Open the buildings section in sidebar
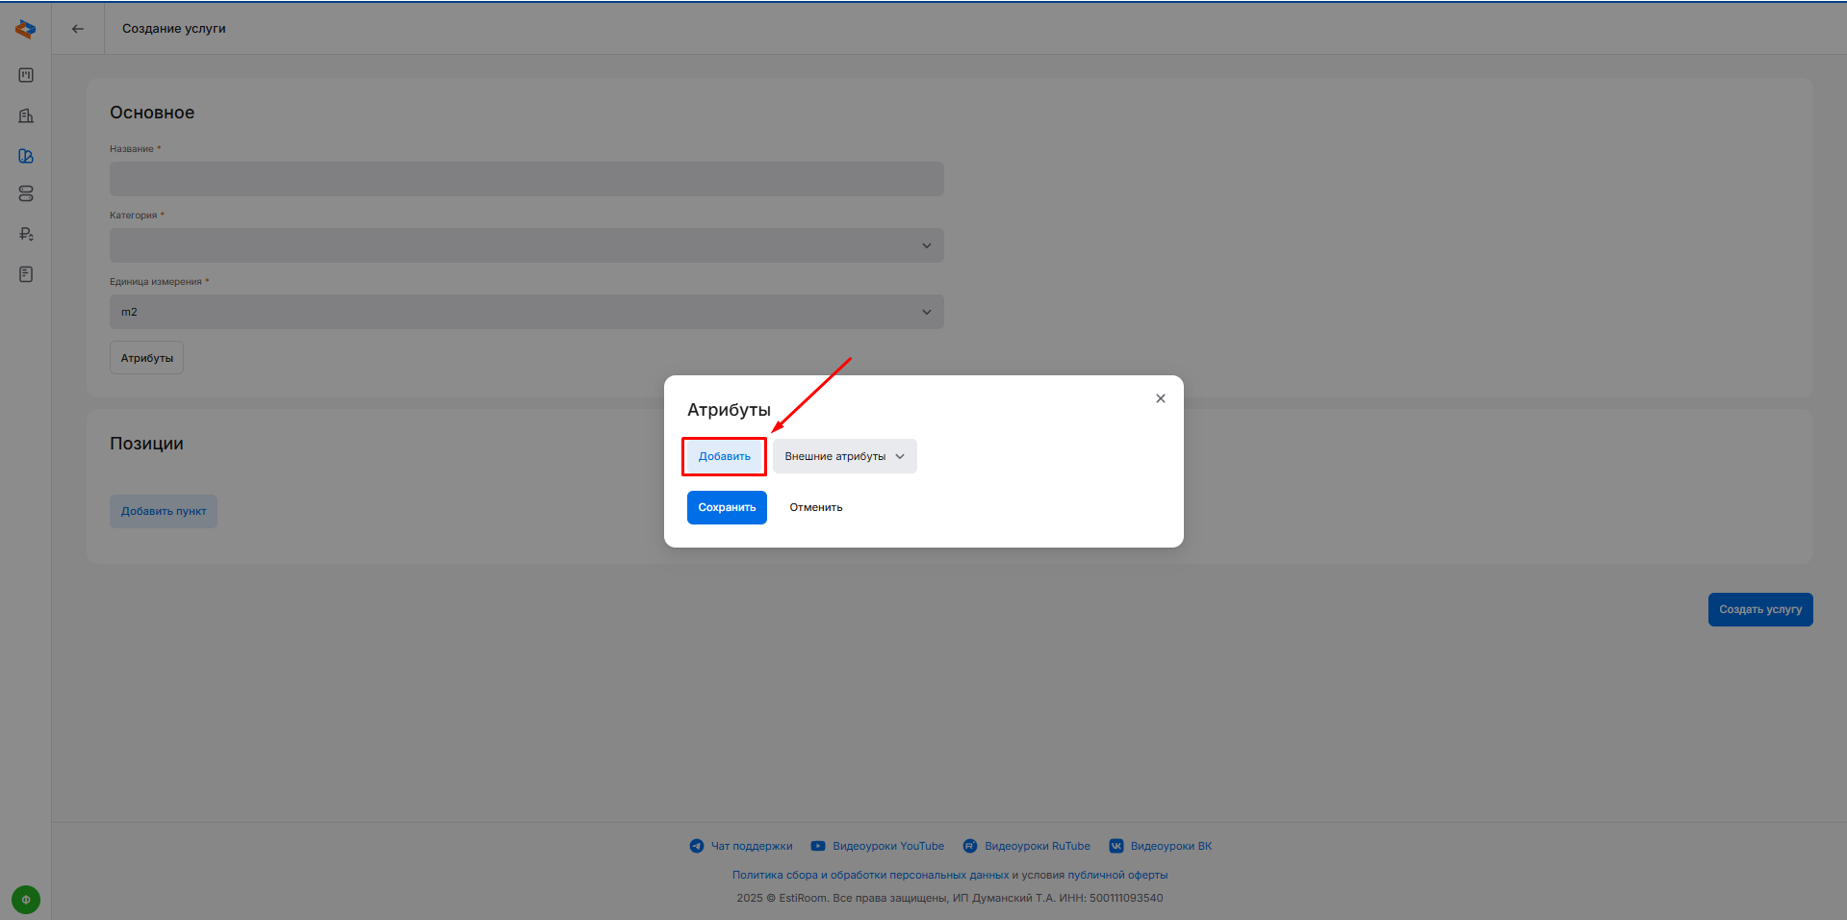The height and width of the screenshot is (920, 1847). coord(26,115)
